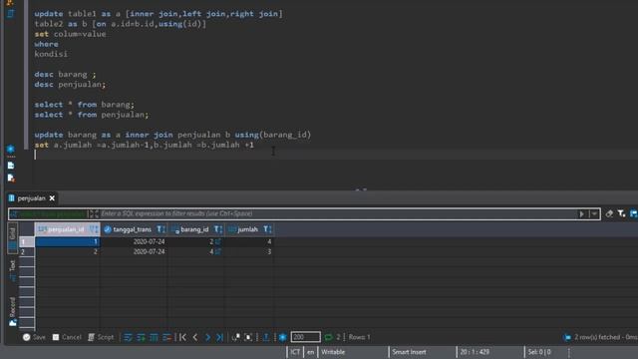Go to the first row

[182, 337]
